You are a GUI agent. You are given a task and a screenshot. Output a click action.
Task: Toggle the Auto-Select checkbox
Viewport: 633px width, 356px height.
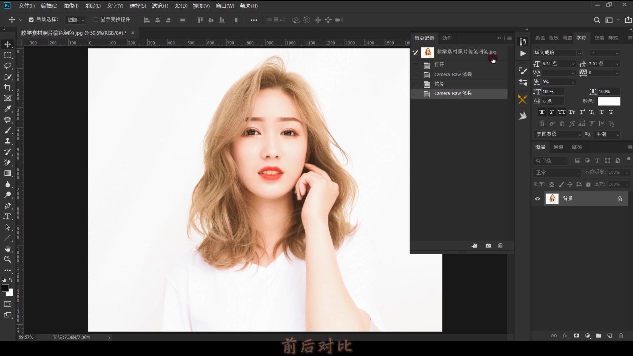31,20
